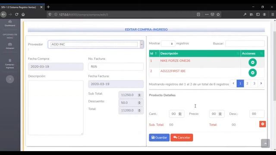Screen dimensions: 276x155
Task: Open the browser home page
Action: click(23, 14)
